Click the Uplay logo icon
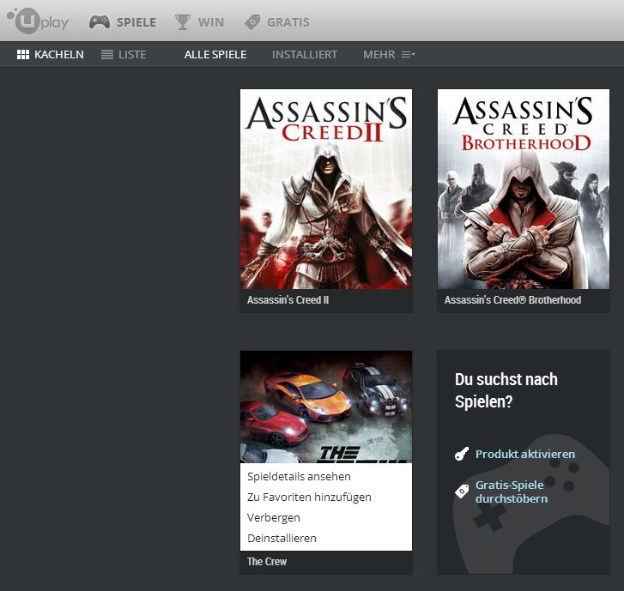Image resolution: width=624 pixels, height=591 pixels. (x=39, y=21)
